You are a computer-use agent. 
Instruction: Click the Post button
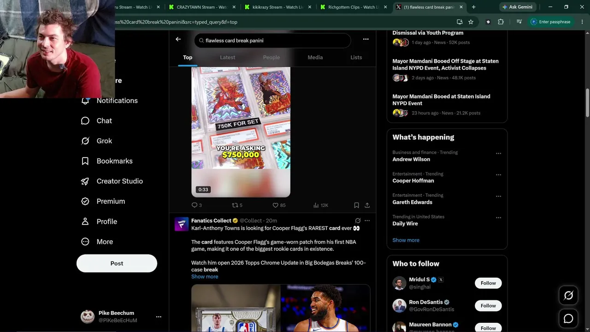(117, 263)
